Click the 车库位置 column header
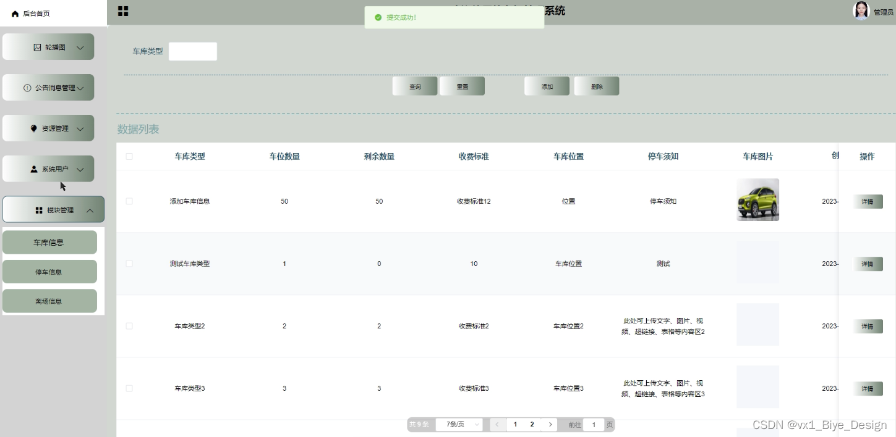The image size is (896, 437). click(x=568, y=156)
